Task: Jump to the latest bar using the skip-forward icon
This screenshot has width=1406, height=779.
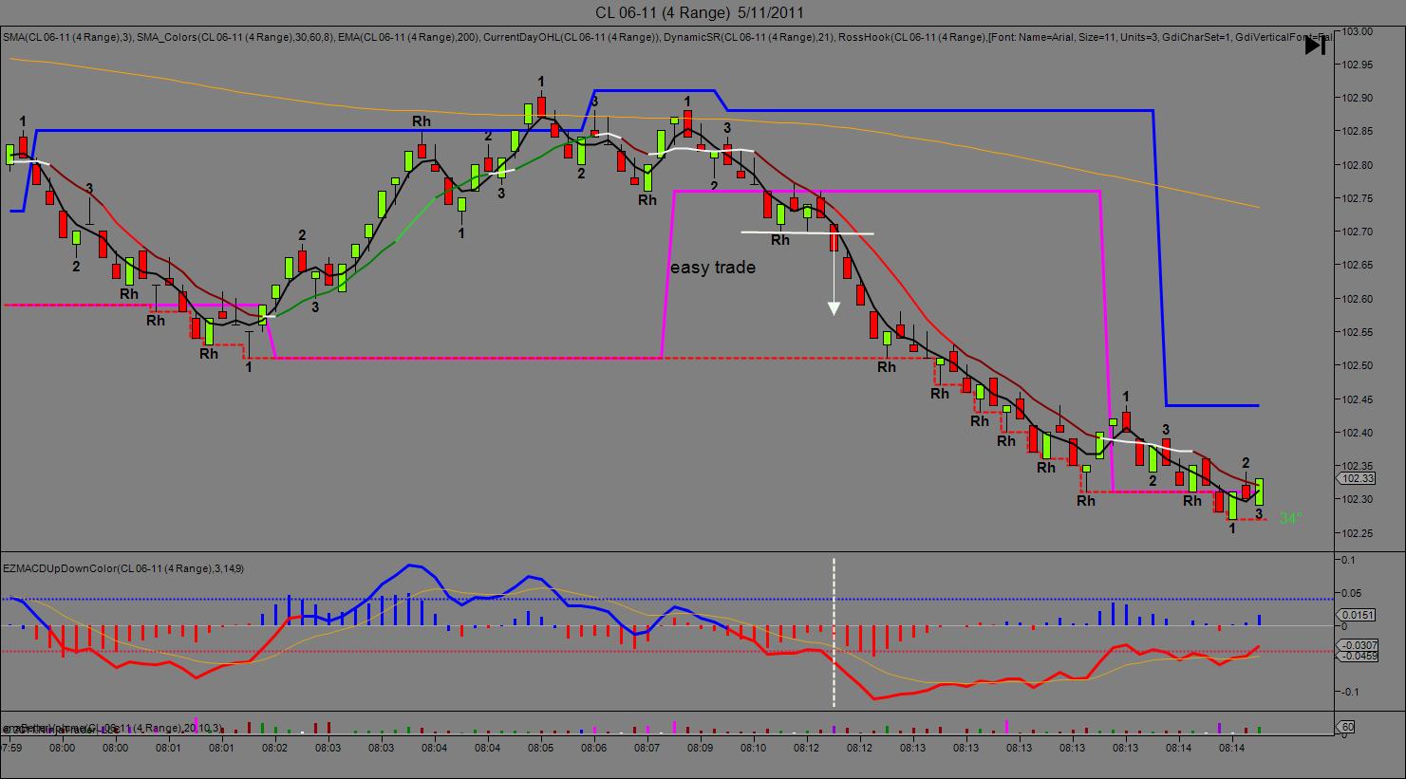Action: point(1315,45)
